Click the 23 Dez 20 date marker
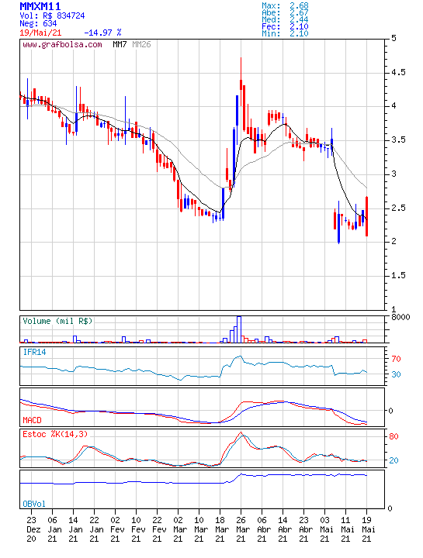Screen dimensions: 423x558 pos(32,529)
